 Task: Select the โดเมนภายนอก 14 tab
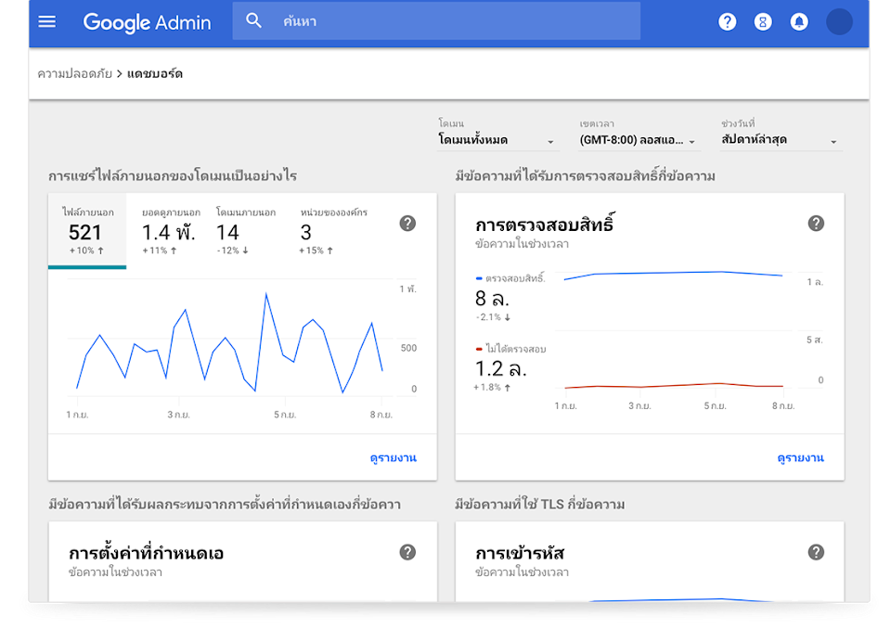click(x=245, y=231)
